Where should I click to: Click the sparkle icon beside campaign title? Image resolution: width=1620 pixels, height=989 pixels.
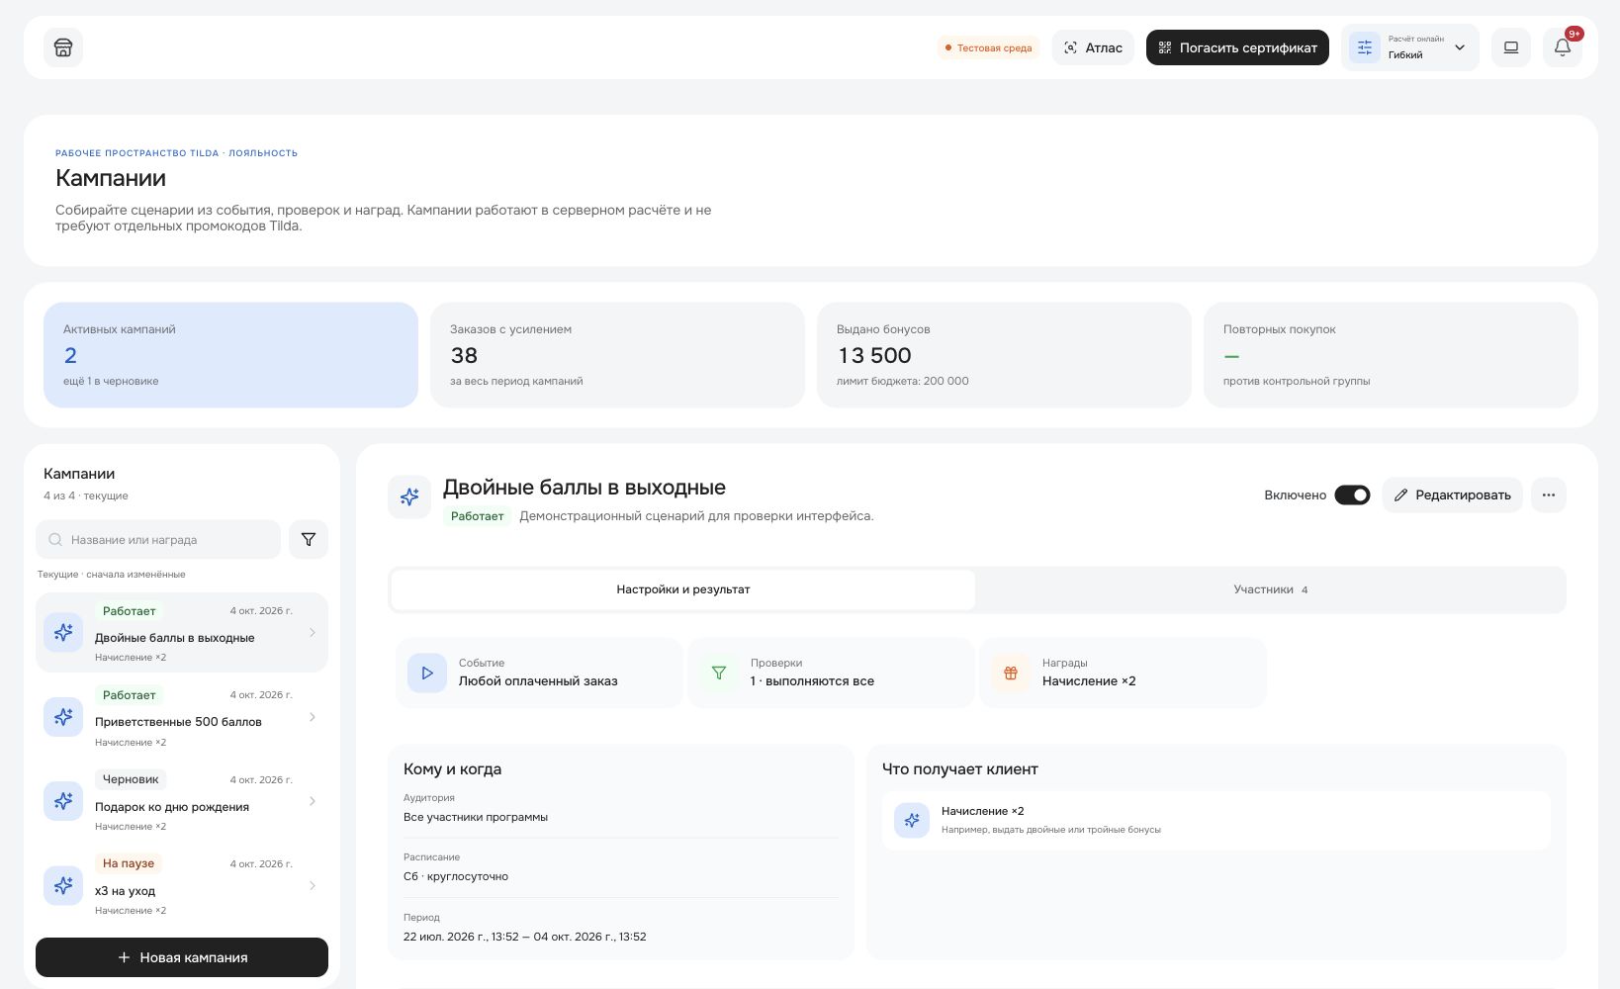(x=409, y=496)
